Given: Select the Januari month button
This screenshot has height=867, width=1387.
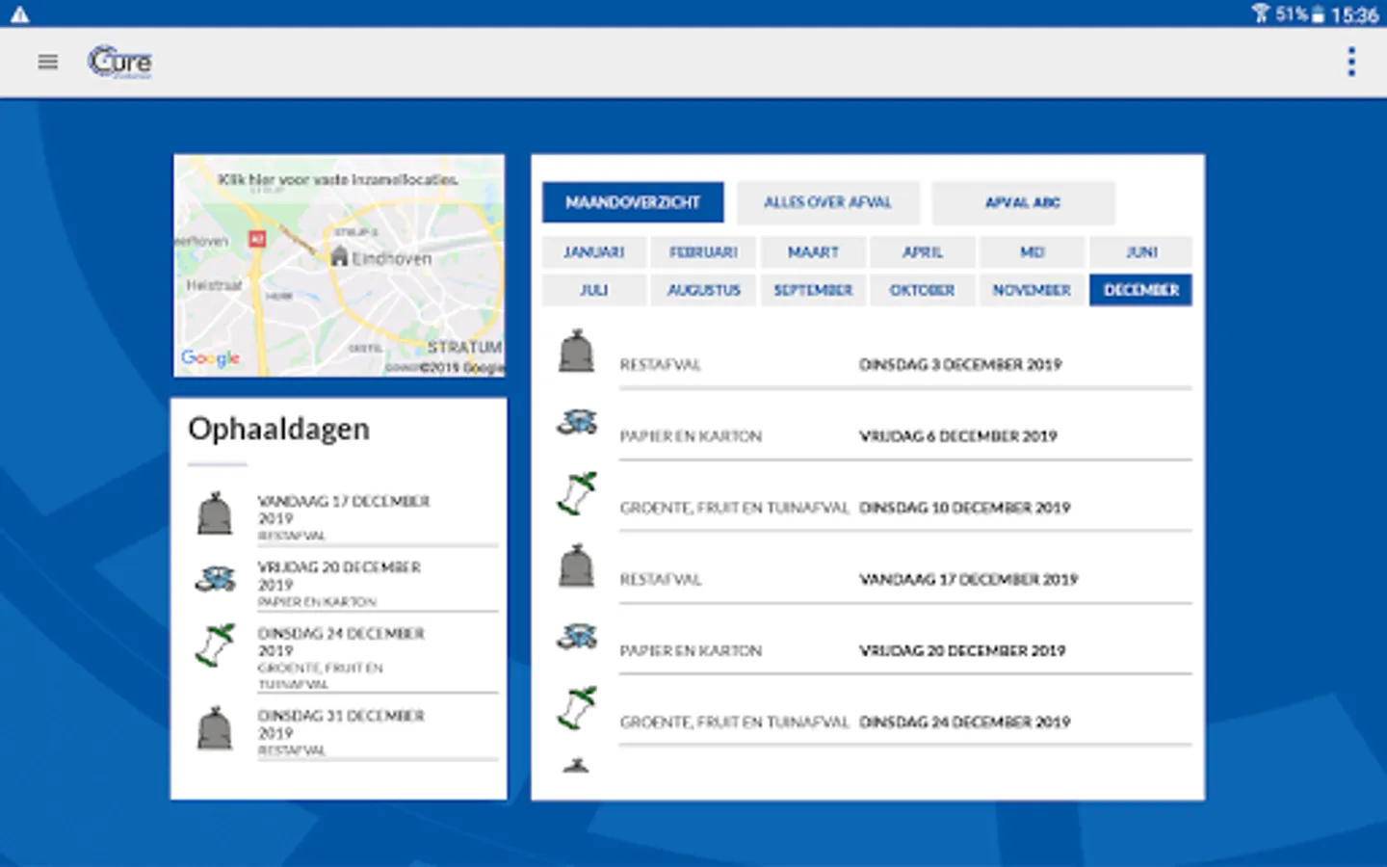Looking at the screenshot, I should point(593,252).
